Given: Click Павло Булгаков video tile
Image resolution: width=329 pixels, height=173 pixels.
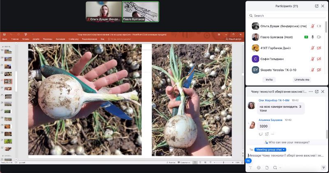Looking at the screenshot, I should [x=141, y=12].
